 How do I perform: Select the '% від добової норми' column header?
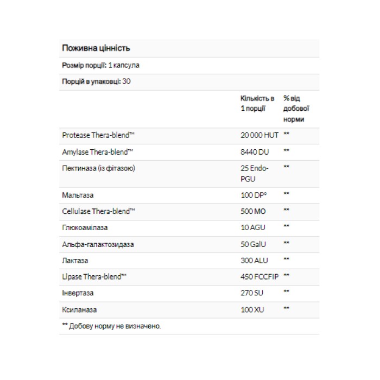(294, 109)
